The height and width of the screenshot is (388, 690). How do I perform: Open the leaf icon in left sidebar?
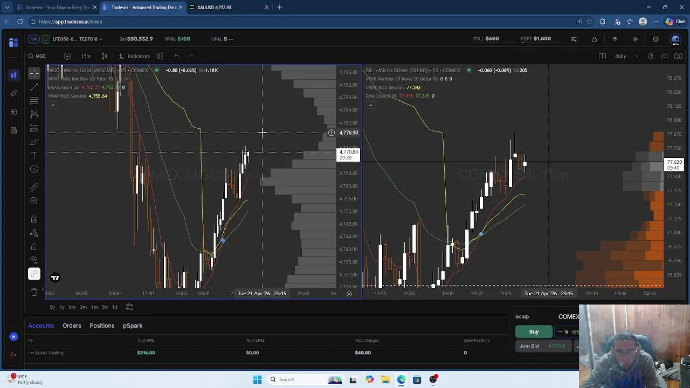(13, 93)
